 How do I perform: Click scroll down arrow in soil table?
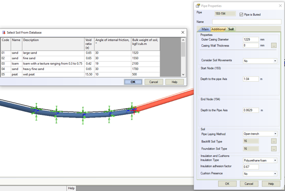[x=183, y=75]
